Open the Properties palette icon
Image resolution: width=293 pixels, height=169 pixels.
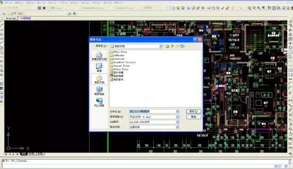tap(269, 8)
